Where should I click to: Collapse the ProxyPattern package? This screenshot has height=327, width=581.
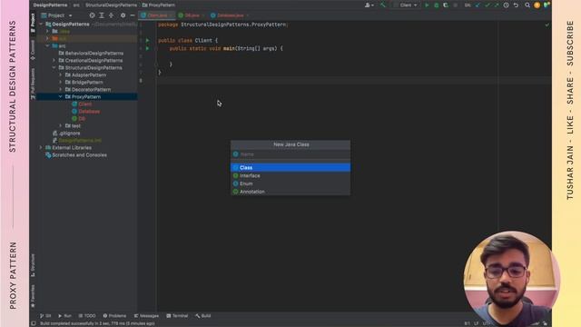point(61,97)
